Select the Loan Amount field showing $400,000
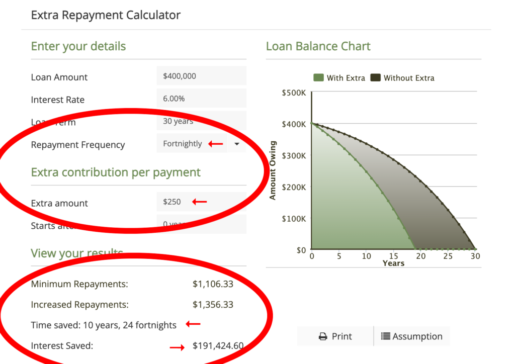The height and width of the screenshot is (364, 515). click(x=201, y=75)
